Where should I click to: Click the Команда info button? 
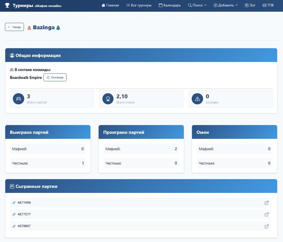click(x=55, y=77)
